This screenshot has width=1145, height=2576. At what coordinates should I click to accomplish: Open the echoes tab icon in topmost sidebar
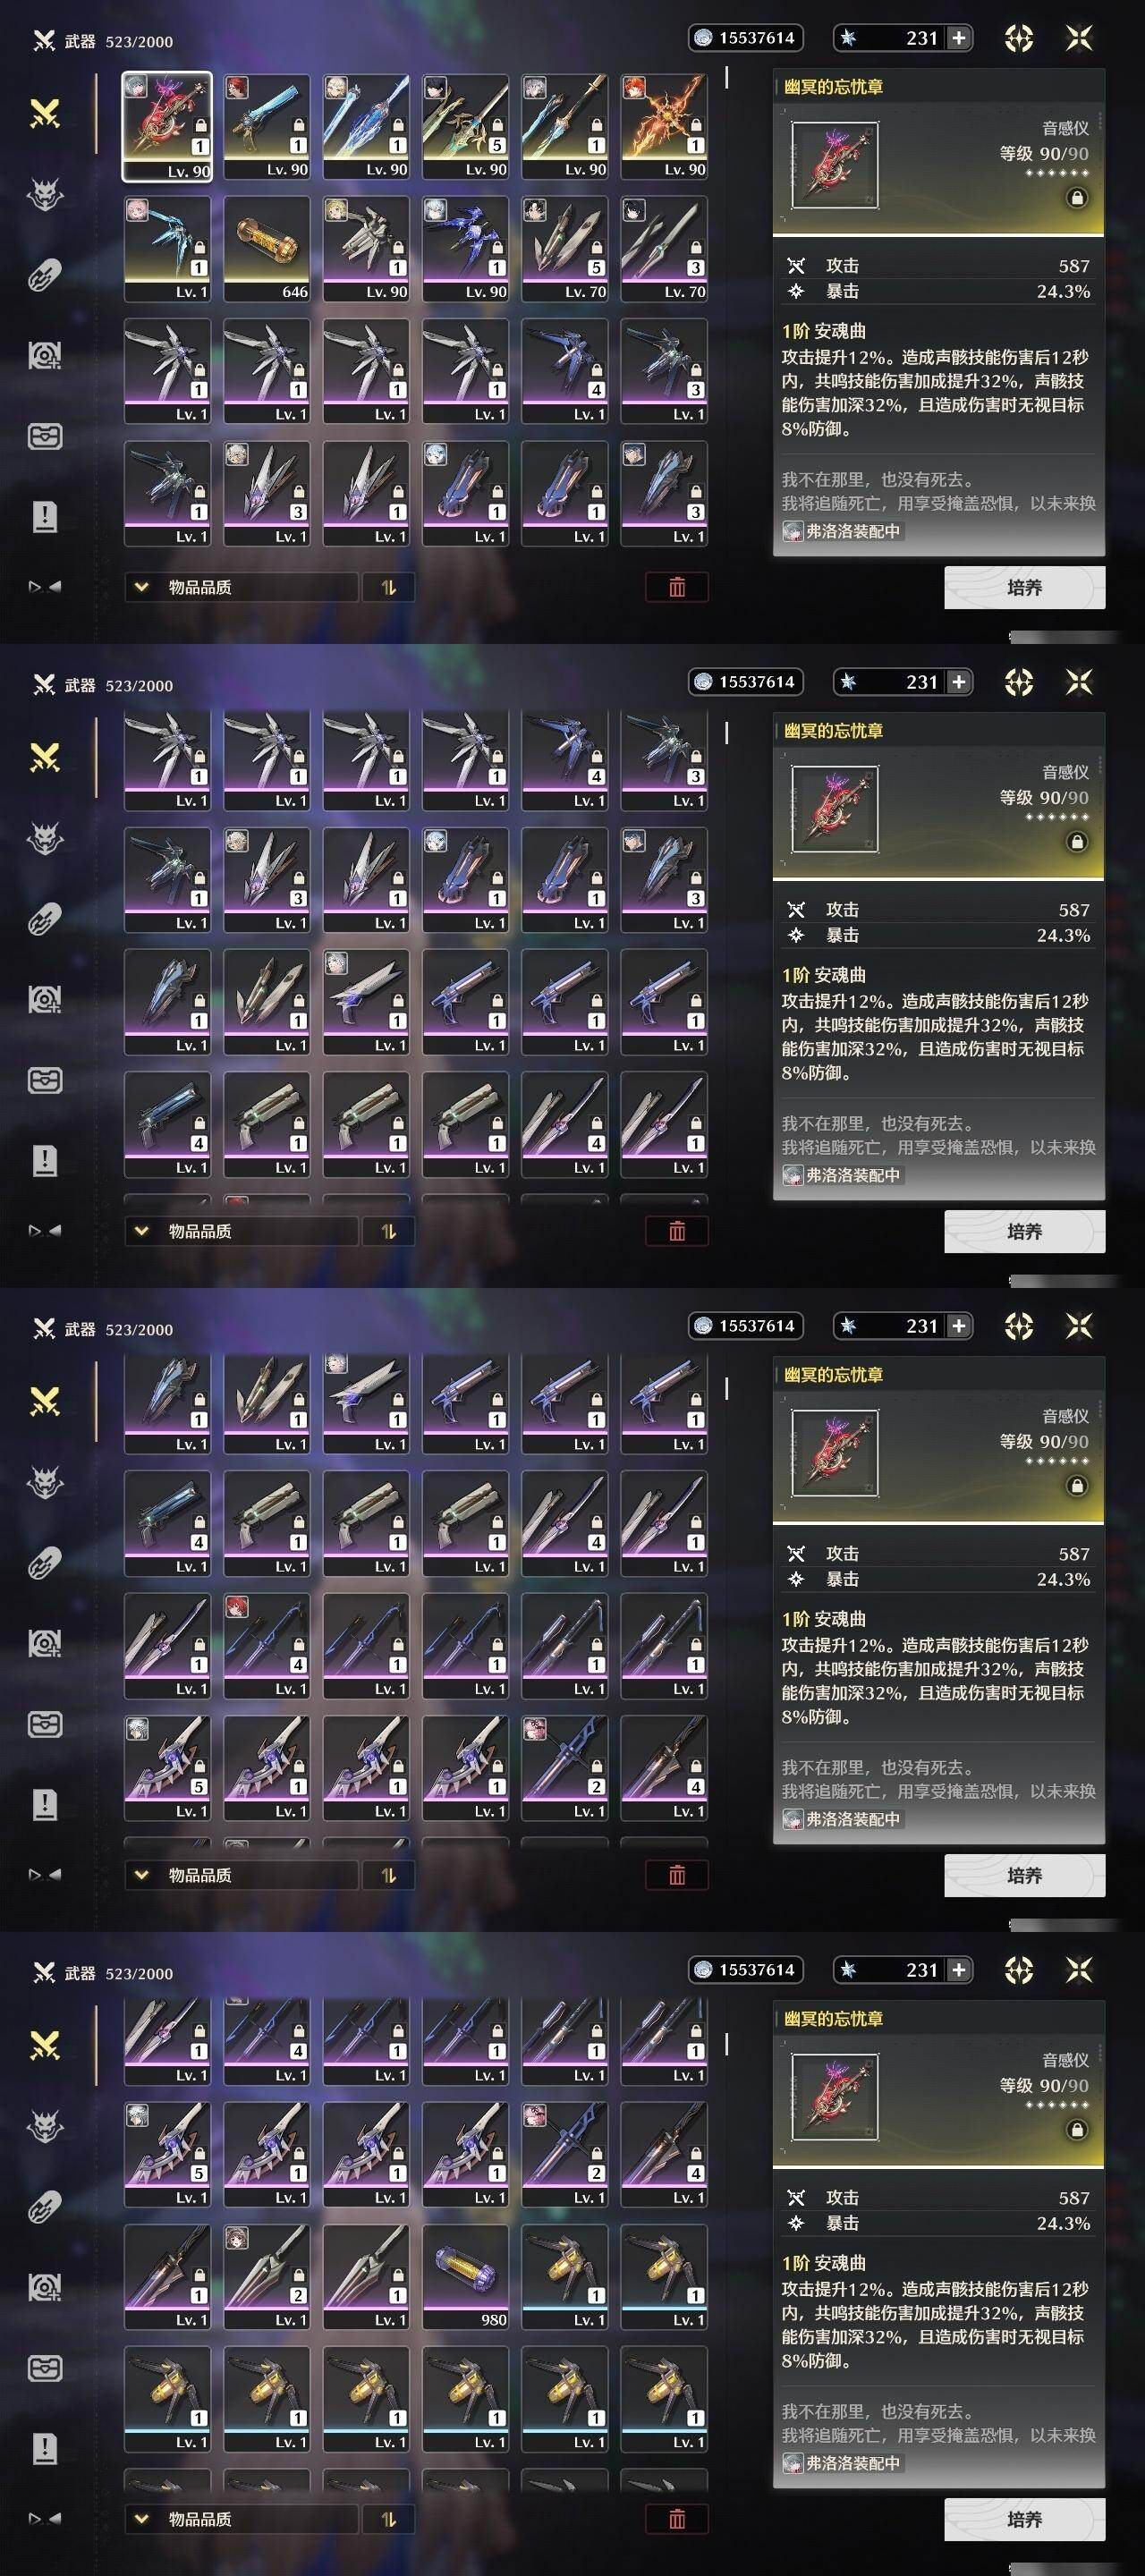[x=45, y=194]
